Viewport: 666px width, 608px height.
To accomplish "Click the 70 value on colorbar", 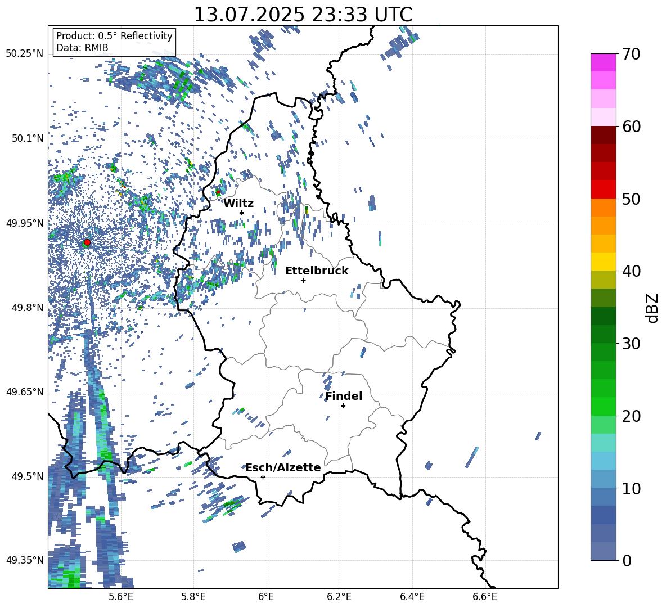I will point(631,54).
